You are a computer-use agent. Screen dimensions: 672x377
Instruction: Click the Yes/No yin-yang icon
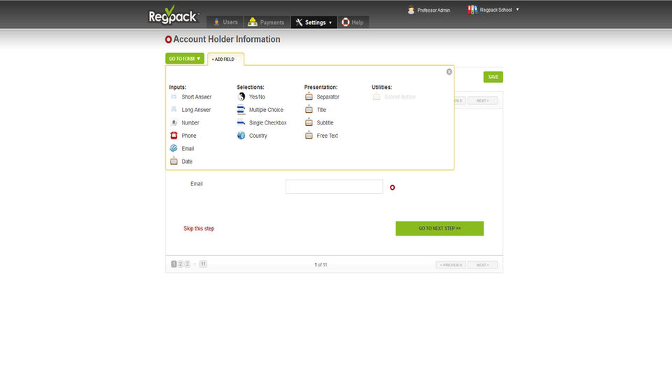[x=241, y=97]
